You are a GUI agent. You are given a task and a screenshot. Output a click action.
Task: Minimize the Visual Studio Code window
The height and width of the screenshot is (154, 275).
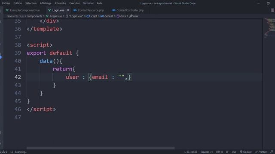(258, 3)
